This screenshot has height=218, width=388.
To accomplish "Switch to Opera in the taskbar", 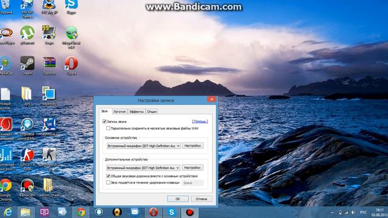I will pos(153,213).
